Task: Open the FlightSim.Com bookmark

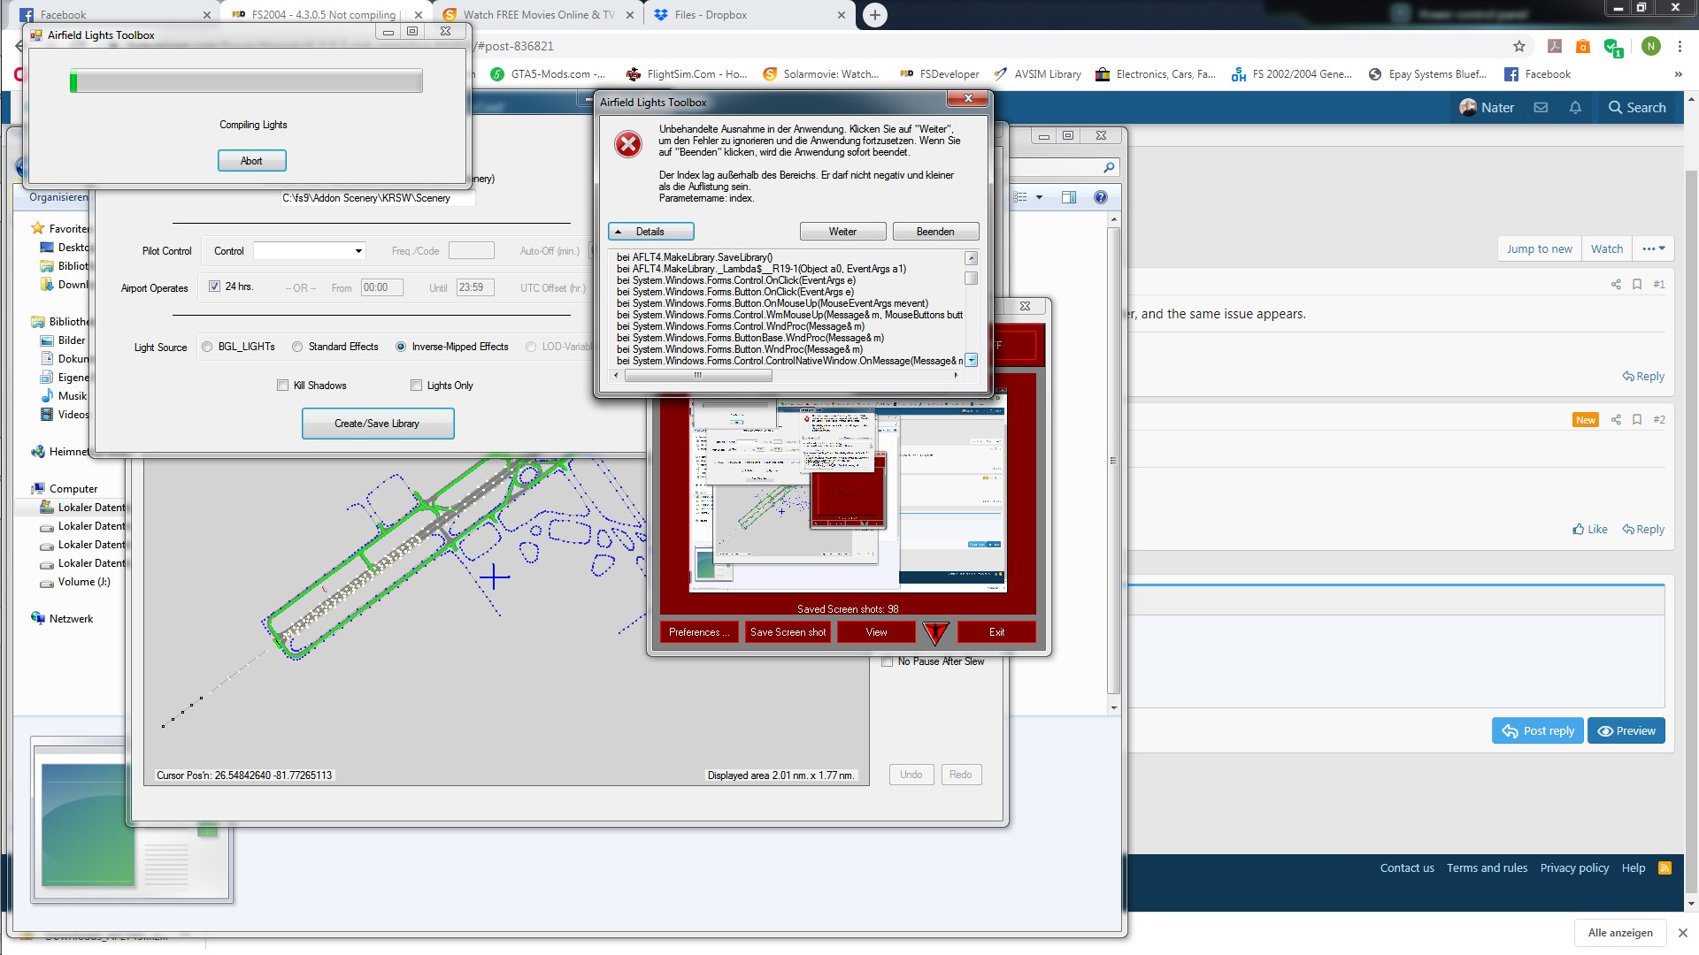Action: click(x=687, y=74)
